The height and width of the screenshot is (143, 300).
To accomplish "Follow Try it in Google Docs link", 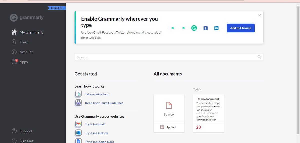I will (100, 142).
